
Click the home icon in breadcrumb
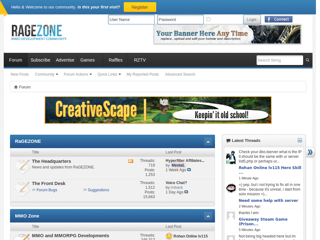pos(16,87)
